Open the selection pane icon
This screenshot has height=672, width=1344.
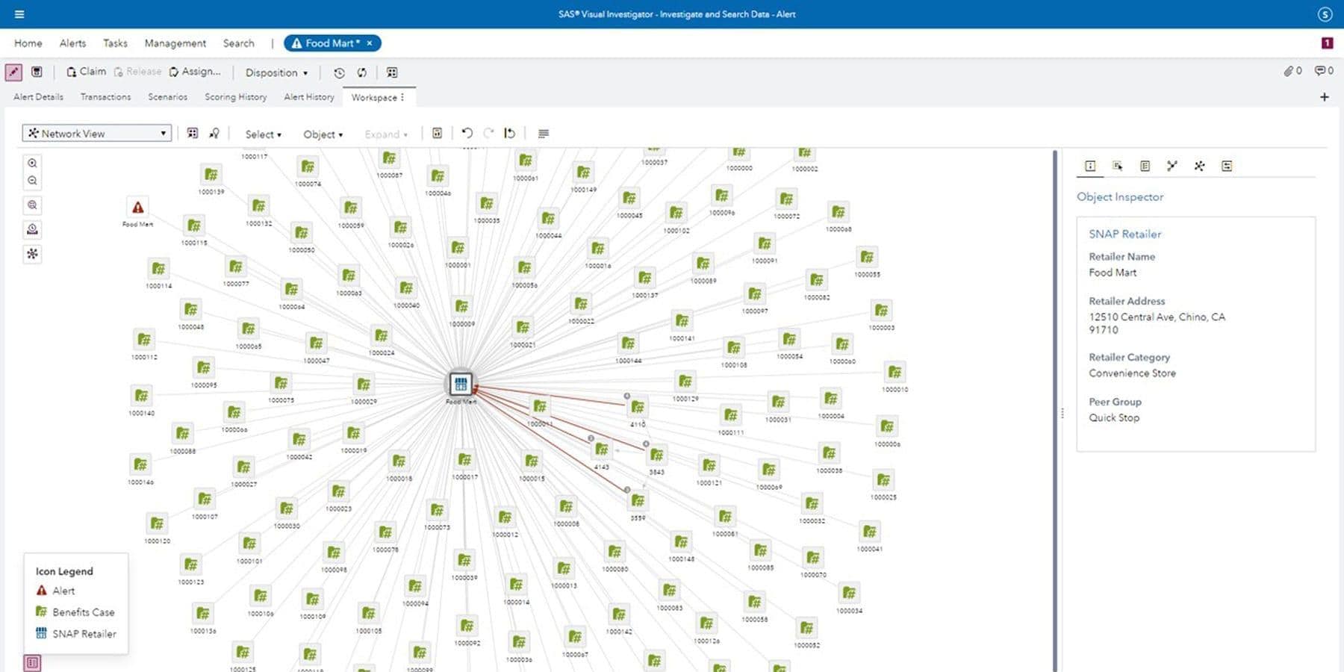tap(1118, 166)
